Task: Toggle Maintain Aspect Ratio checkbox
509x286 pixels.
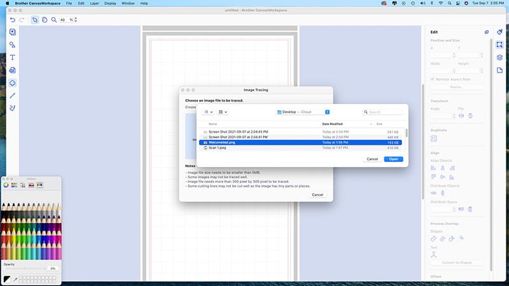Action: click(x=433, y=79)
